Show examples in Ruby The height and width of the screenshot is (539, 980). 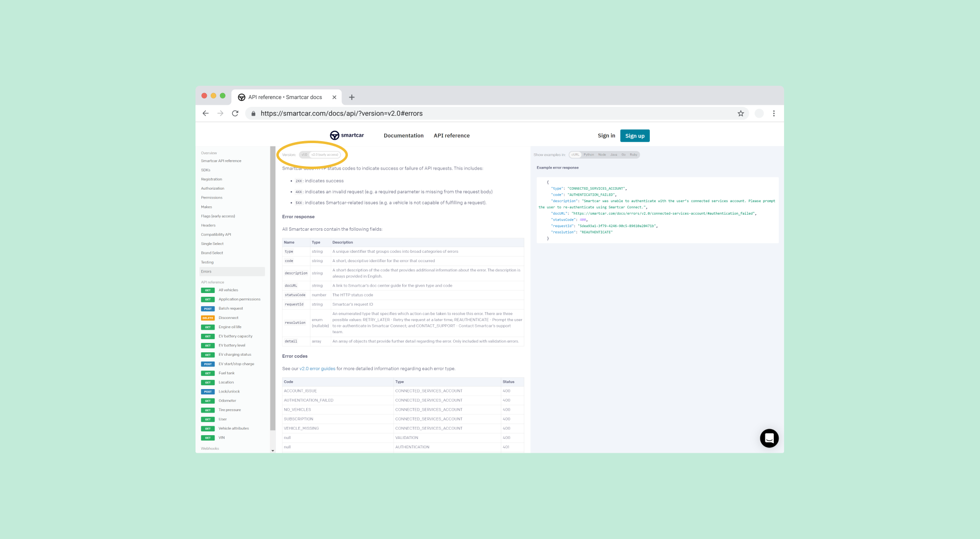(633, 155)
